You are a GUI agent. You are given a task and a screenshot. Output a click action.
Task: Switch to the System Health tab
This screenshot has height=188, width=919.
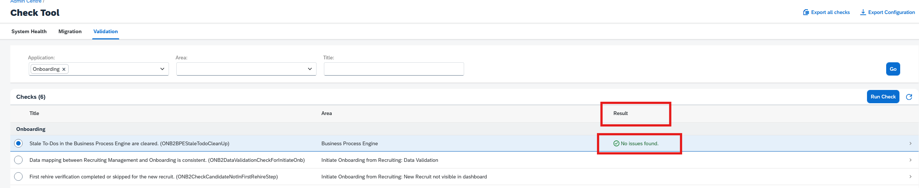29,31
